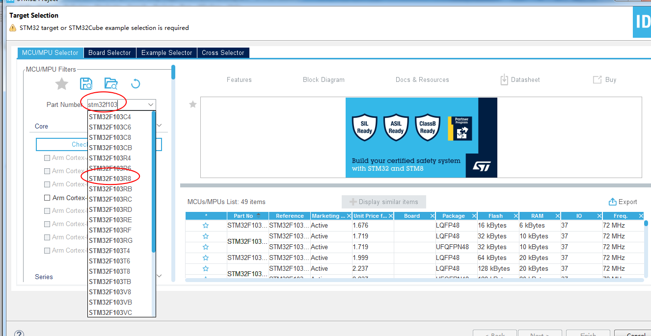Pick STM32F103RC from the part list

pos(110,199)
